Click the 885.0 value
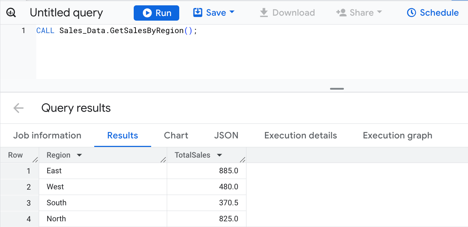 pyautogui.click(x=229, y=171)
